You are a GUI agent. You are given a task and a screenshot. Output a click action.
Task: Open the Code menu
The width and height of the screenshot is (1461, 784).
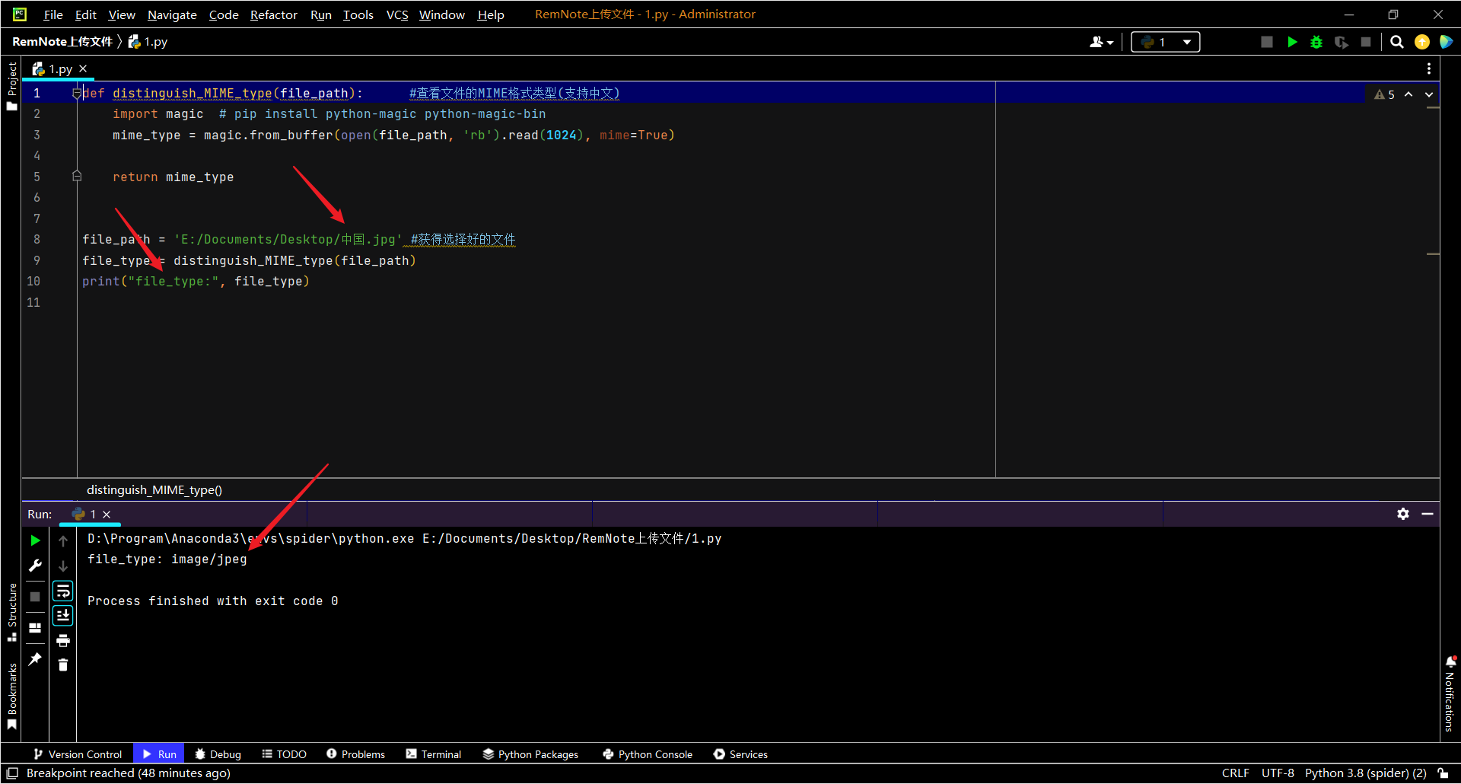click(x=224, y=14)
